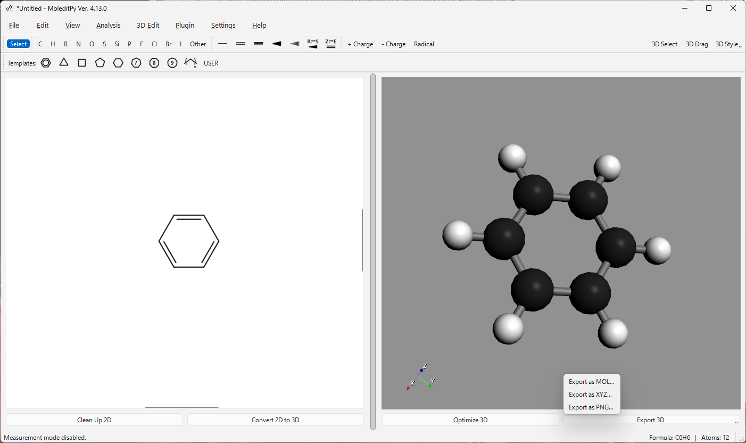
Task: Enable 3D Drag mode
Action: (x=697, y=44)
